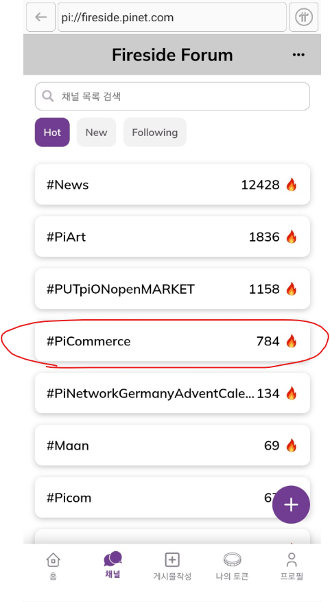This screenshot has height=602, width=330.
Task: Open the #PUTpiONopenMARKET channel
Action: [172, 289]
